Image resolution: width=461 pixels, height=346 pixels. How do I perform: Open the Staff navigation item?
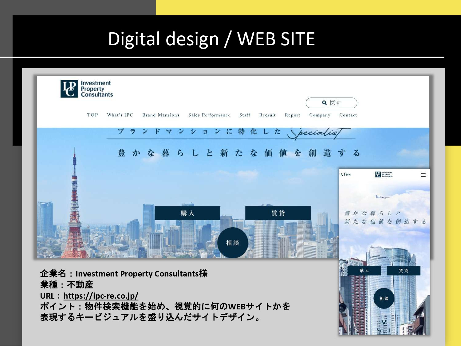point(245,115)
